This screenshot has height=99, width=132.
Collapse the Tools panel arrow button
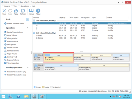[28, 19]
